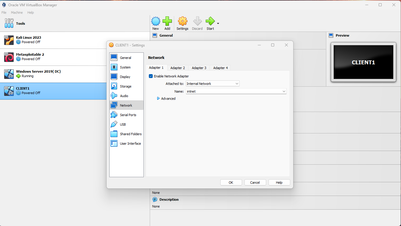The image size is (401, 226).
Task: Click the CLIENT1 preview thumbnail
Action: pyautogui.click(x=363, y=62)
